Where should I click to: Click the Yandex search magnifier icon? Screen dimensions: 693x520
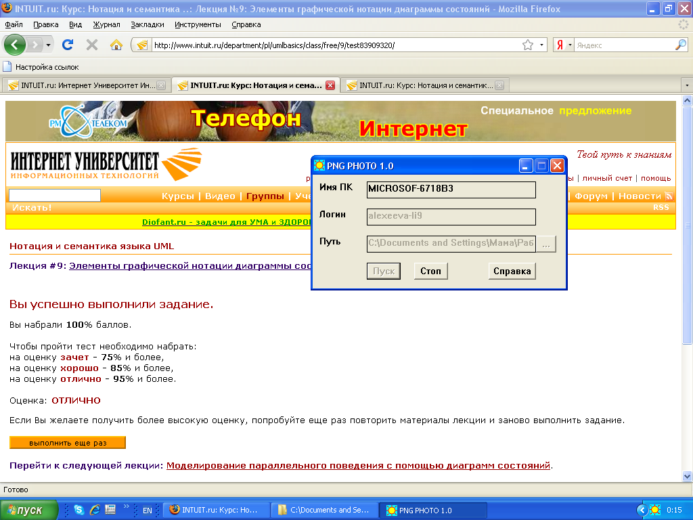click(681, 45)
